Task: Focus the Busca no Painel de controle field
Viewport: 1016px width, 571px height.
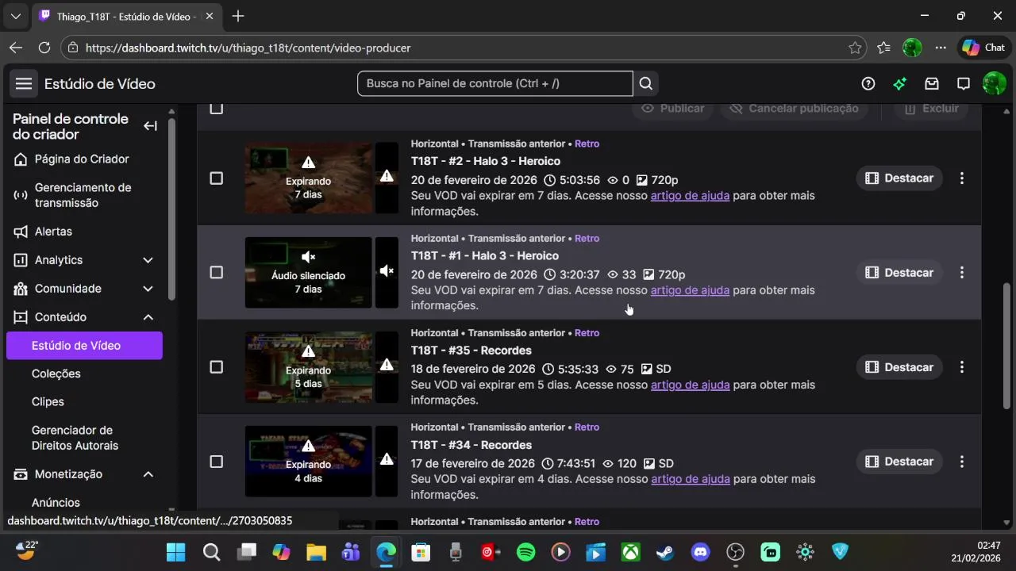Action: (x=495, y=83)
